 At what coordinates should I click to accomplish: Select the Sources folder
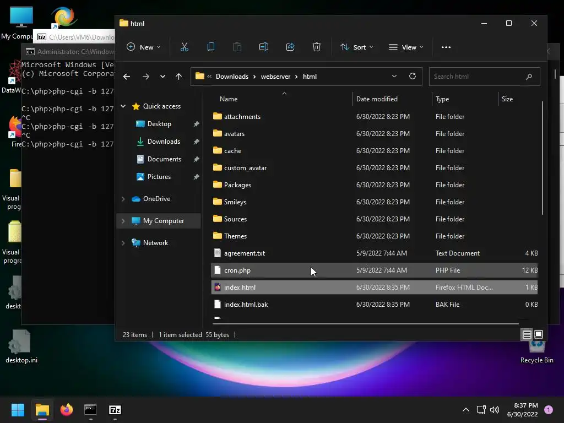(374, 219)
